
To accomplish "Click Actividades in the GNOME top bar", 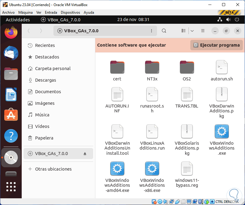I will pos(18,20).
